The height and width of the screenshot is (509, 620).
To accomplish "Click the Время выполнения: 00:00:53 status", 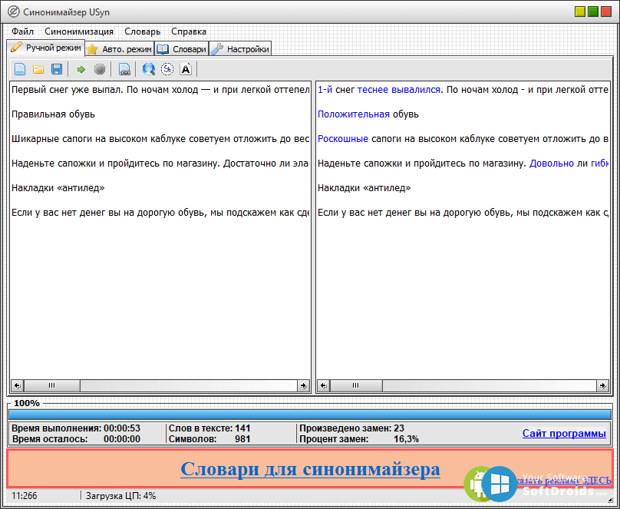I will [76, 428].
